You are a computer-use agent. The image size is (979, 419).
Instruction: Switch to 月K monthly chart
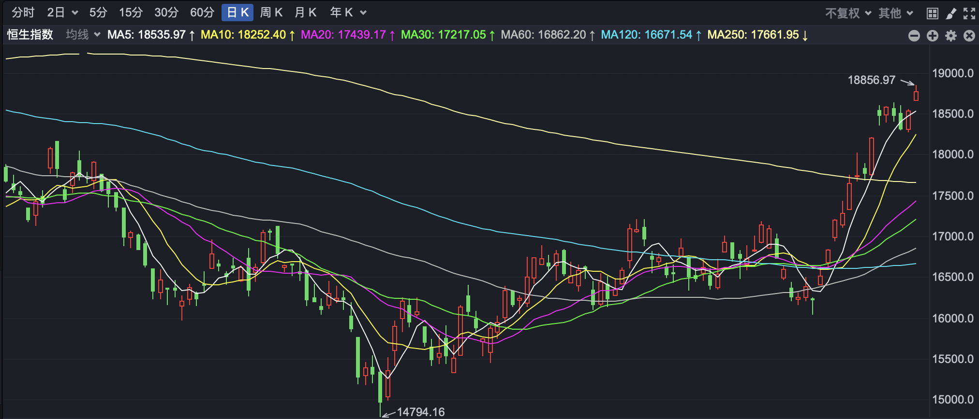pos(306,13)
